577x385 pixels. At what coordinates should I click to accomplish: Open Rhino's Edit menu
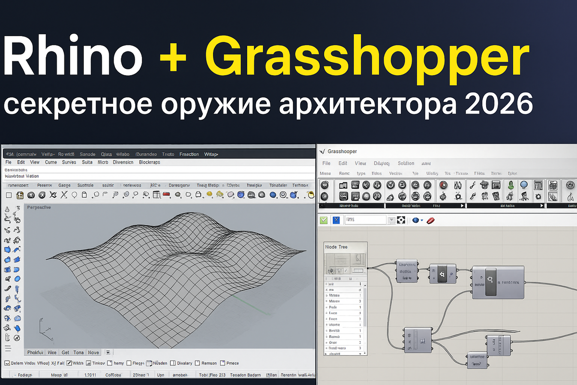[21, 162]
